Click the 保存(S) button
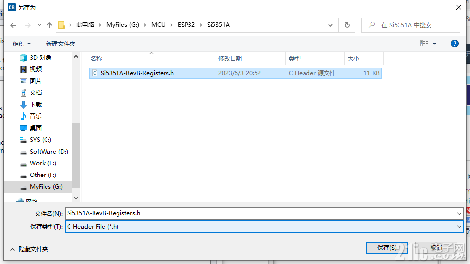 (x=387, y=248)
